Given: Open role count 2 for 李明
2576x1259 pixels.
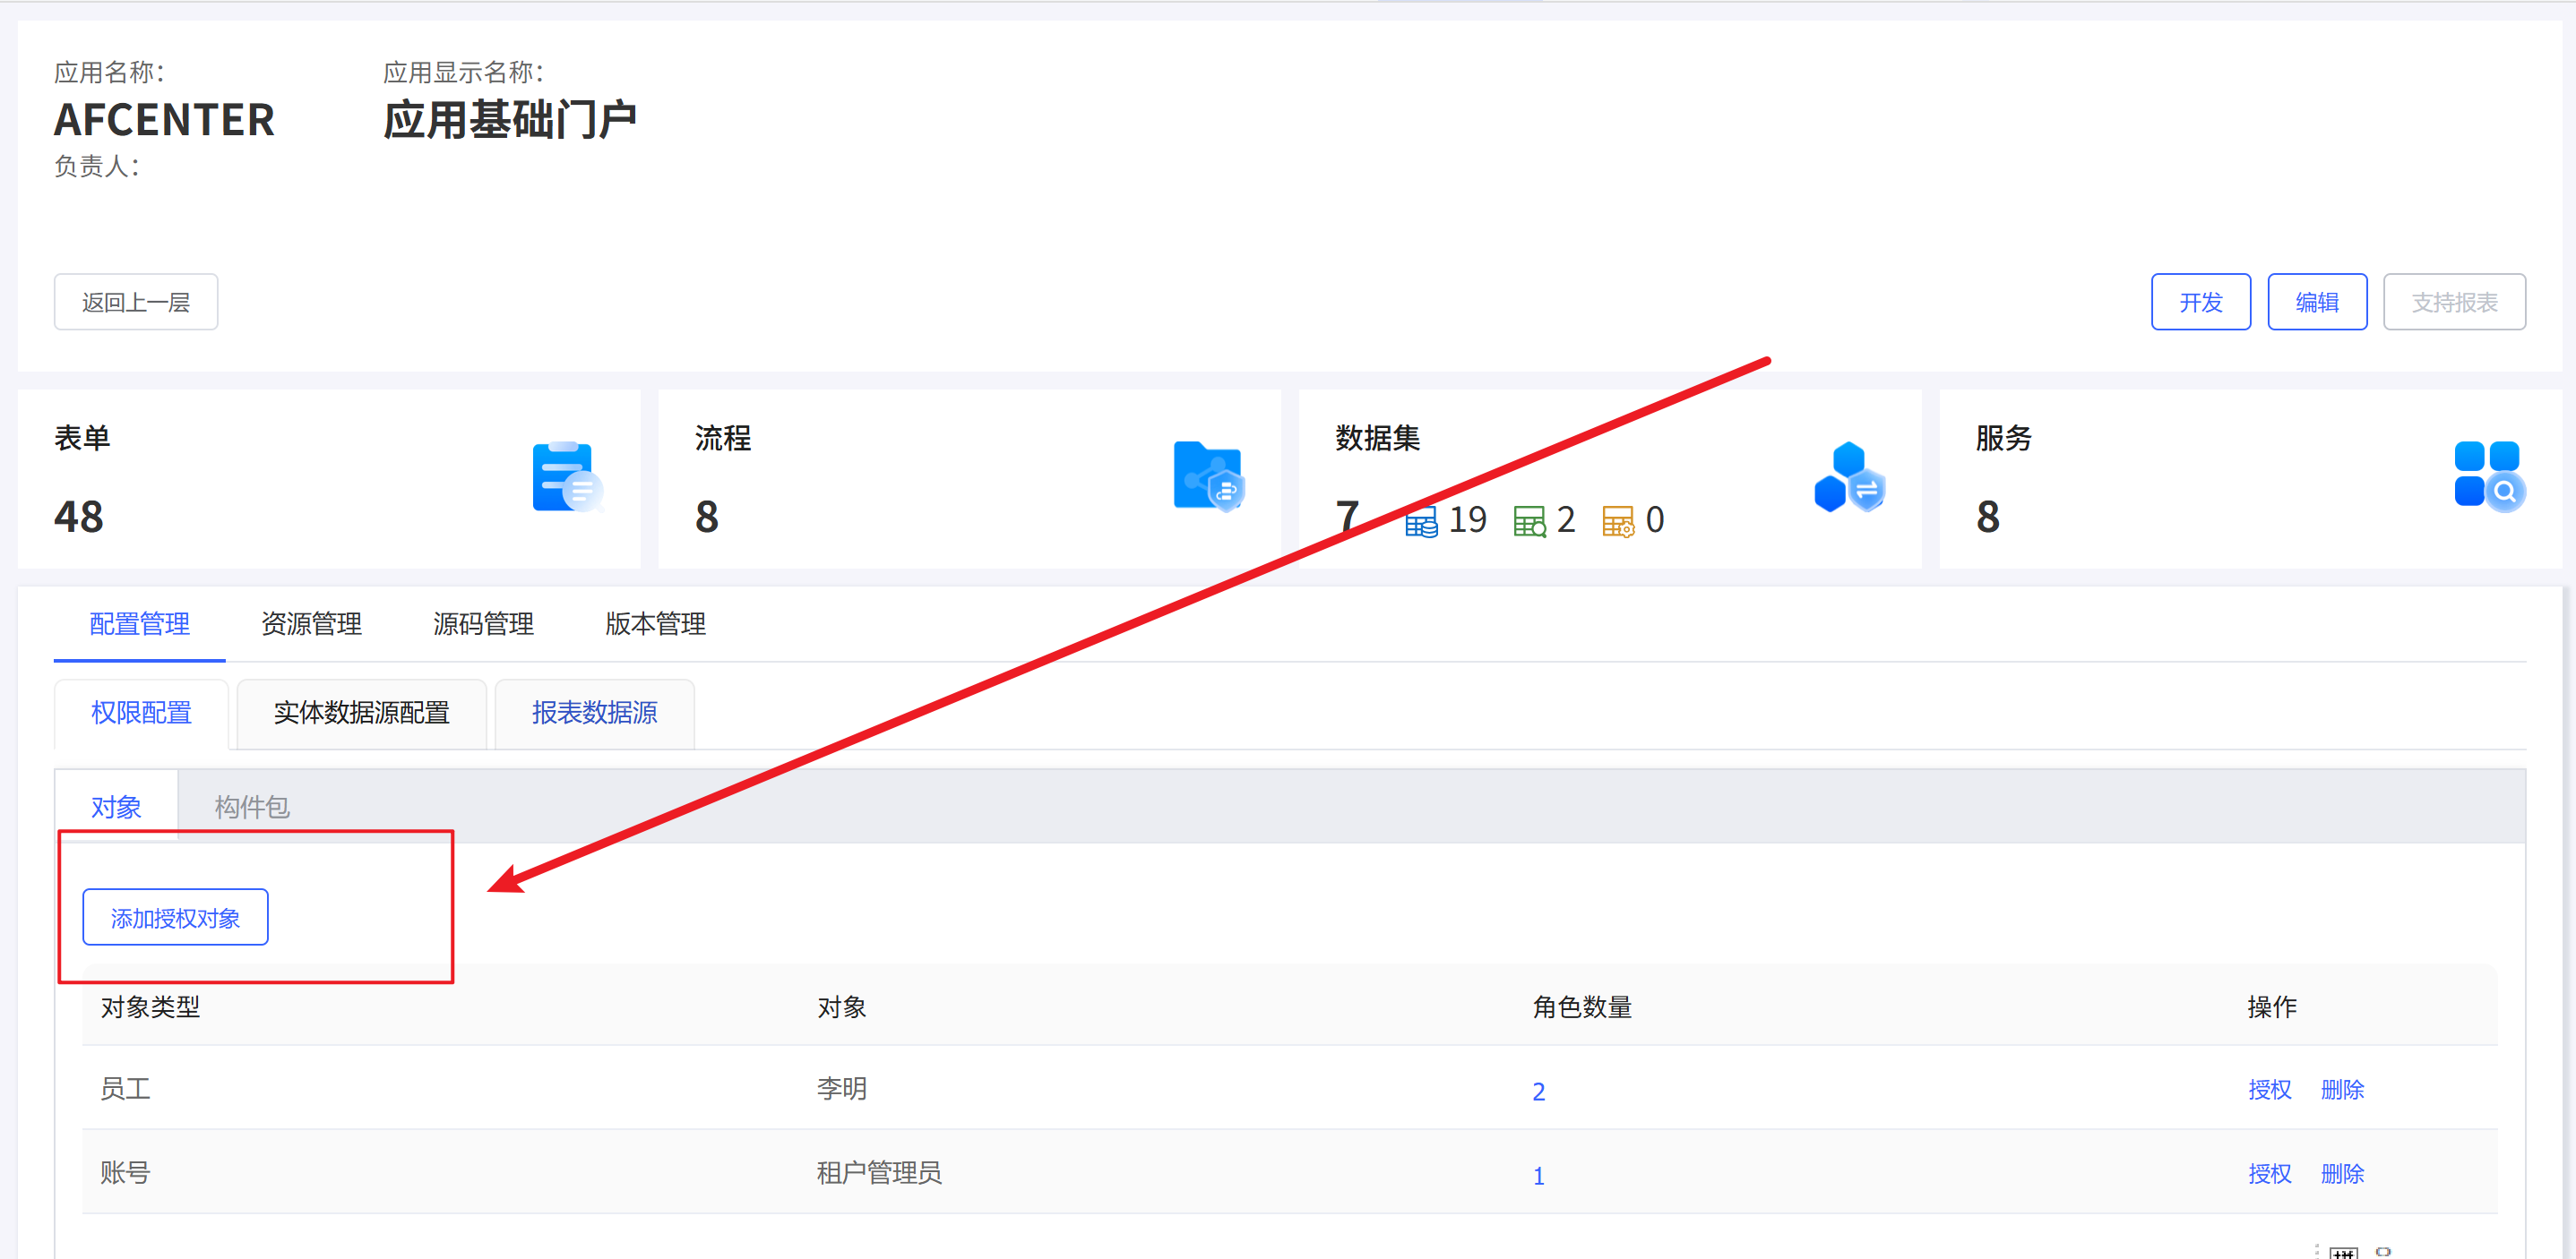Looking at the screenshot, I should click(x=1538, y=1092).
